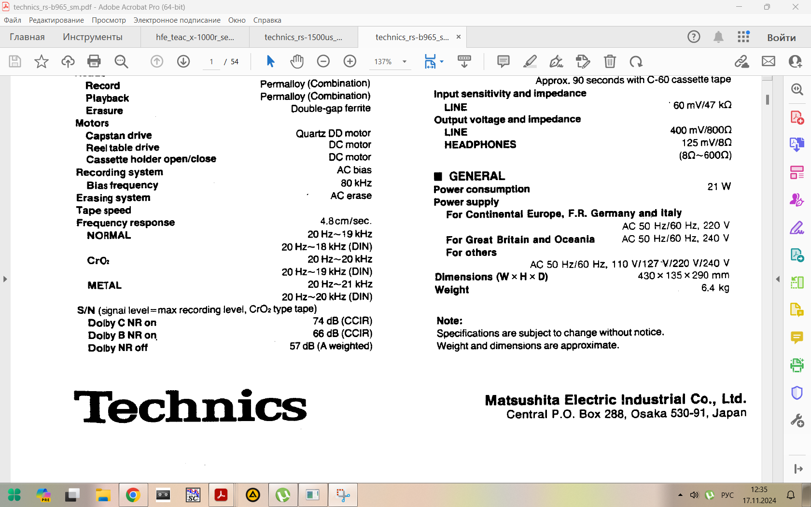Image resolution: width=811 pixels, height=507 pixels.
Task: Switch to technics_rs-1500us document tab
Action: coord(303,37)
